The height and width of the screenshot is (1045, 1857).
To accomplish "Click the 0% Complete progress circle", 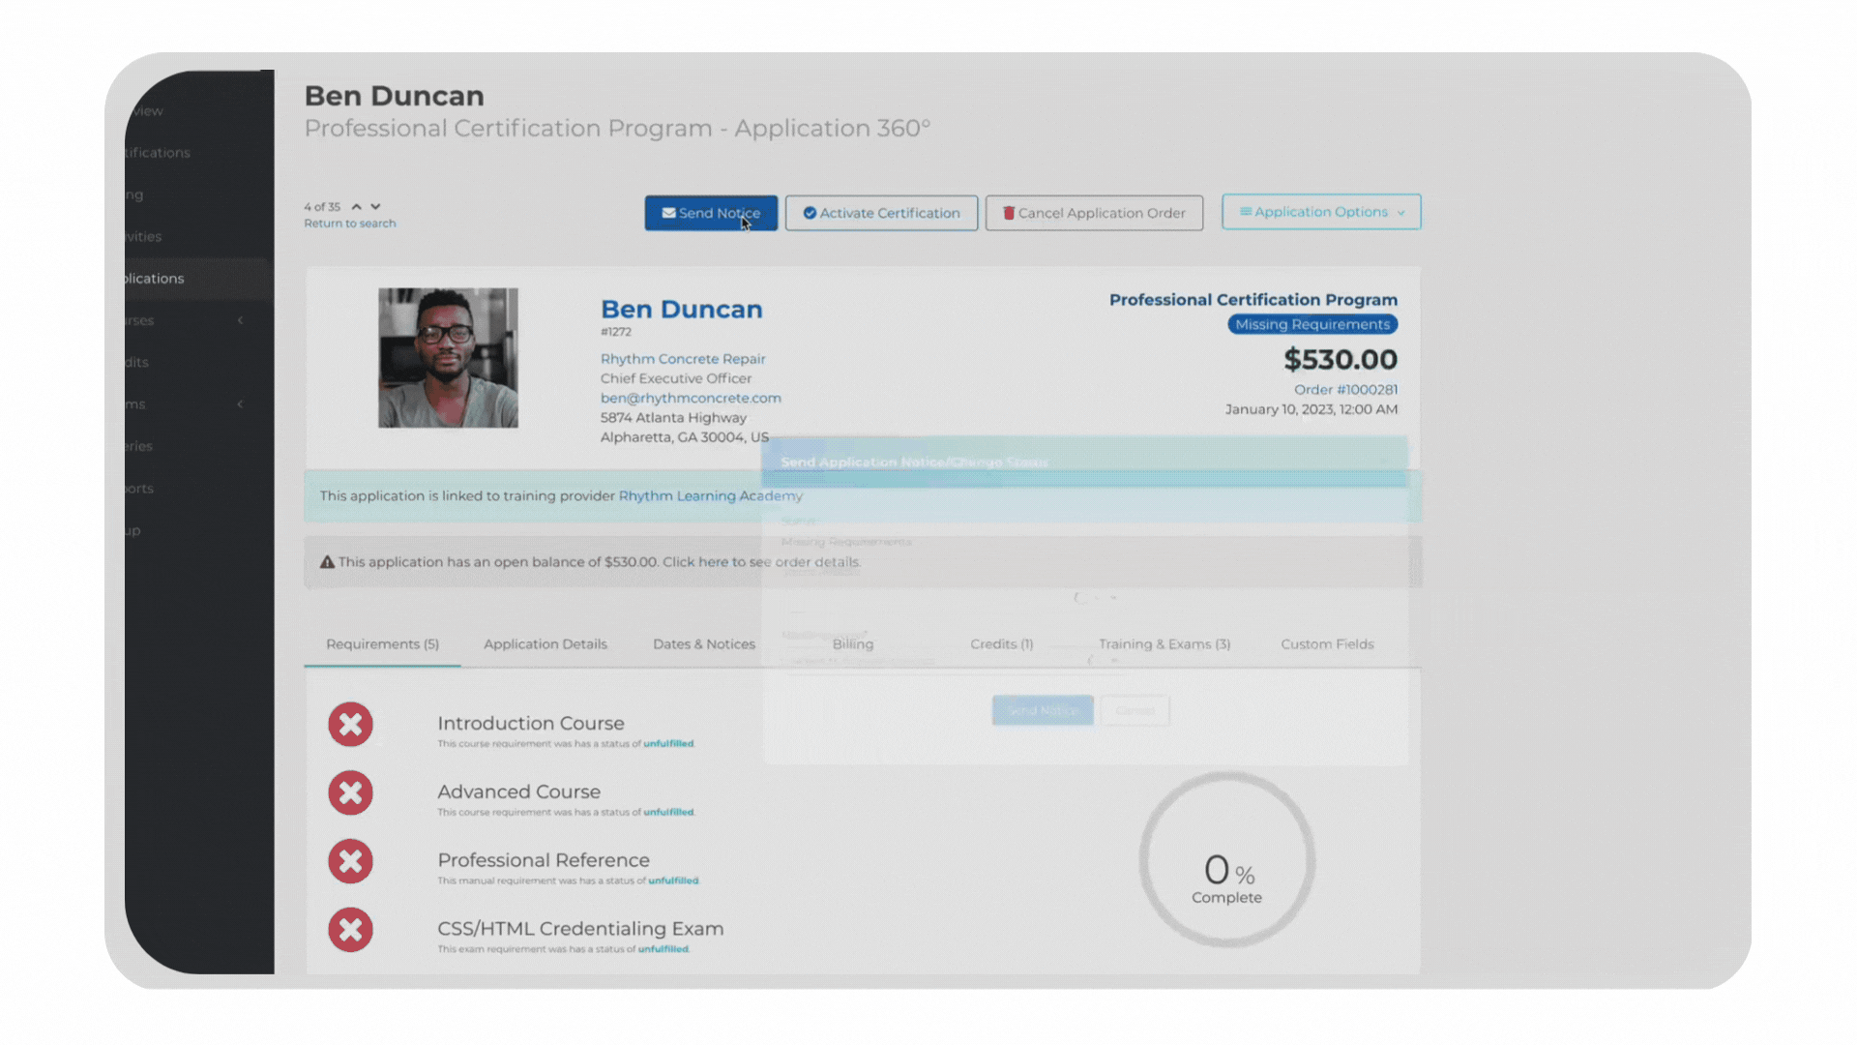I will click(1226, 859).
